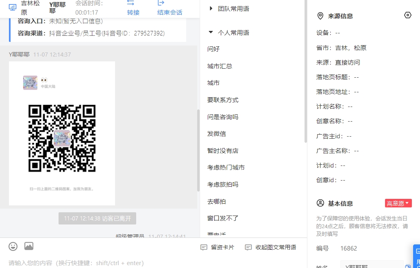Select the 窗口发不了 quick phrase

pyautogui.click(x=222, y=218)
